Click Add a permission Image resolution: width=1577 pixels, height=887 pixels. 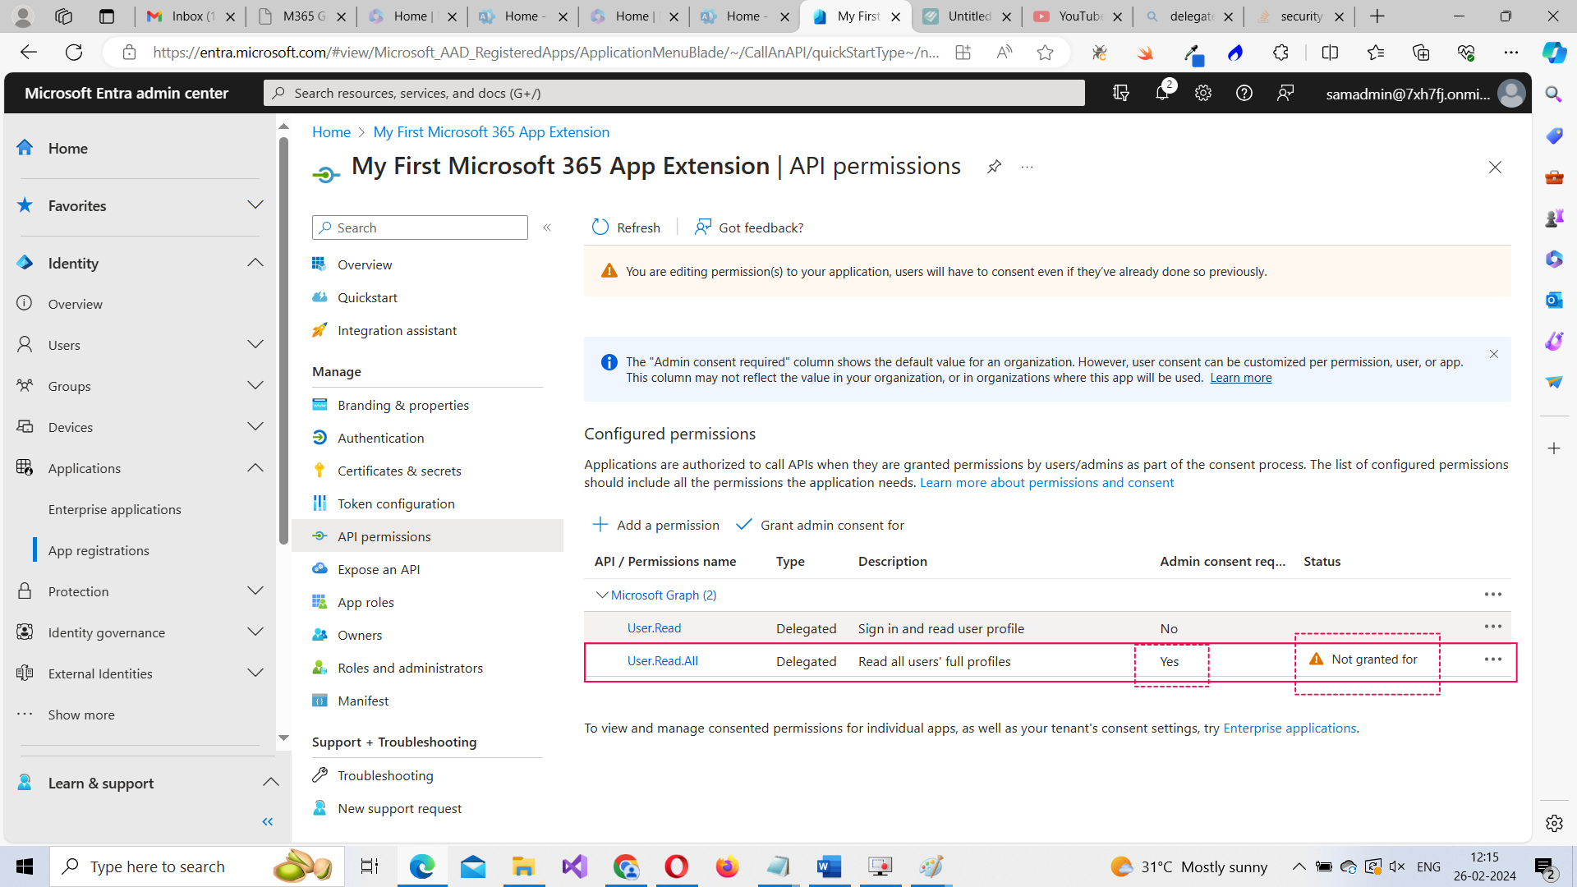pyautogui.click(x=656, y=524)
